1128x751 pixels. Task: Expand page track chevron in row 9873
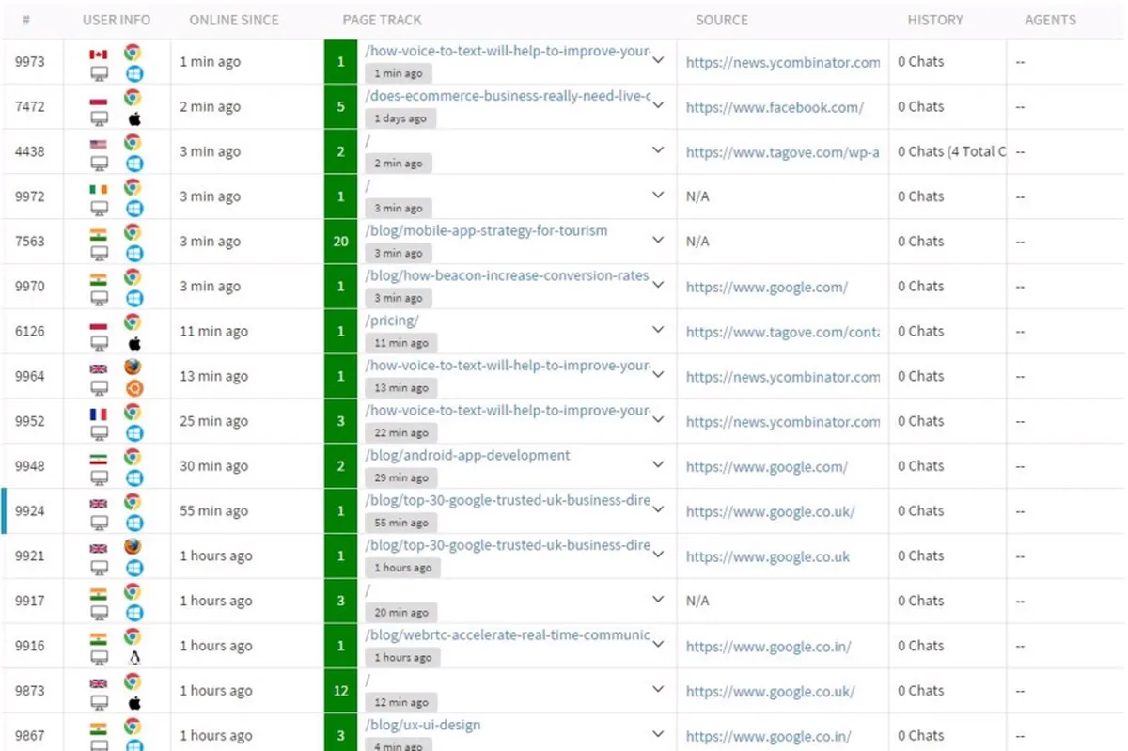[658, 689]
